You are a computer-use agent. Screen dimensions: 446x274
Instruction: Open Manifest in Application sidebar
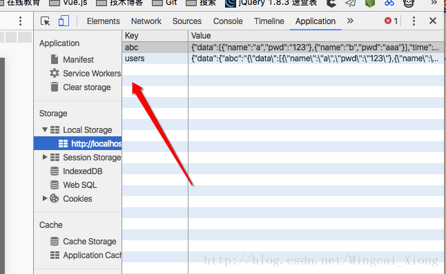coord(78,60)
